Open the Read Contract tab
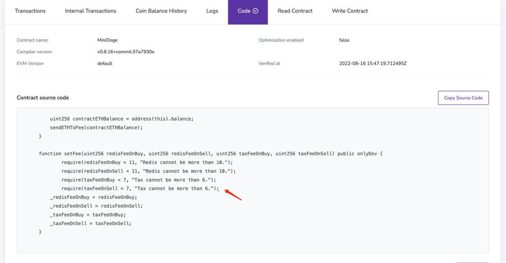 click(295, 11)
